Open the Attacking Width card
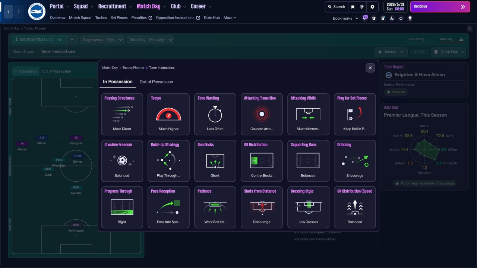This screenshot has width=477, height=268. pos(308,114)
